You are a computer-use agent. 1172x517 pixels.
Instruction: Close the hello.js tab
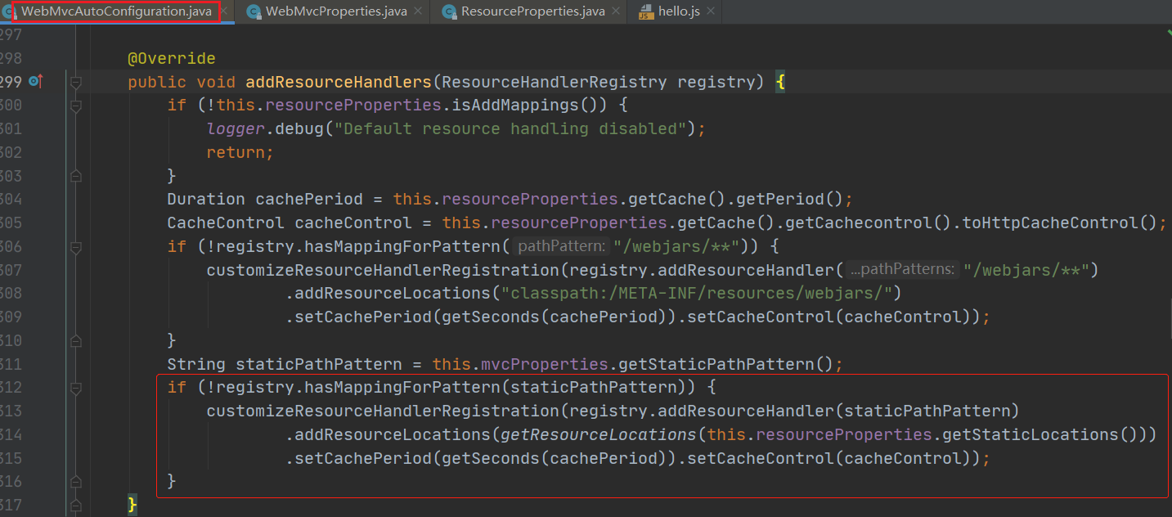tap(711, 11)
